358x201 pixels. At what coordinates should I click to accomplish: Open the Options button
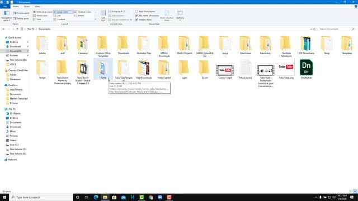[180, 16]
